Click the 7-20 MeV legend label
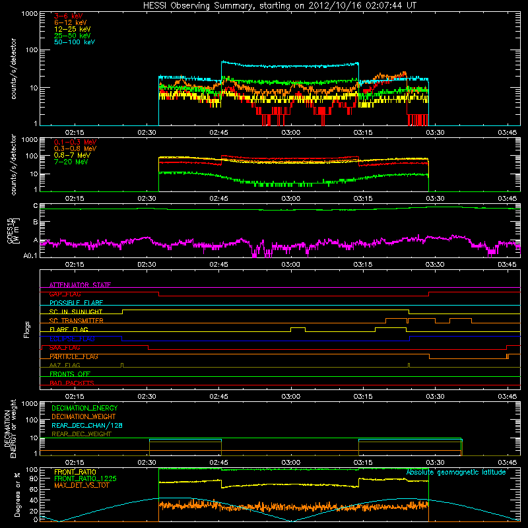528x528 pixels. [x=71, y=162]
